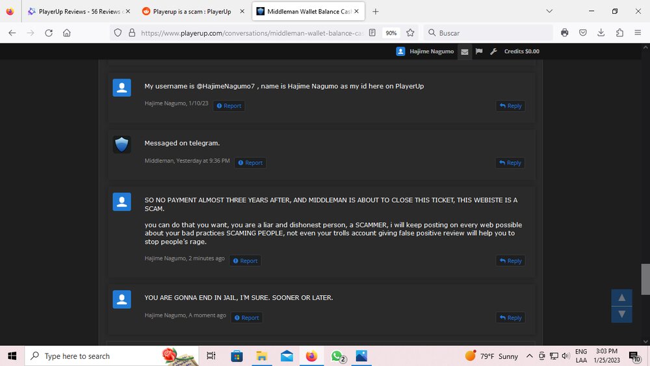Open clock and date 3:03 PM

pyautogui.click(x=606, y=356)
